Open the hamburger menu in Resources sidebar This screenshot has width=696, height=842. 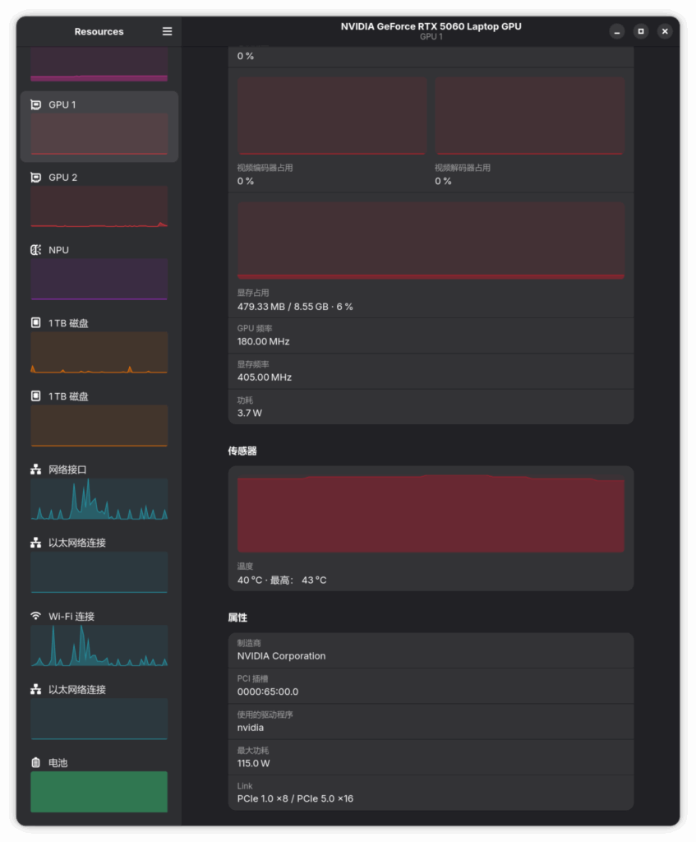point(167,31)
